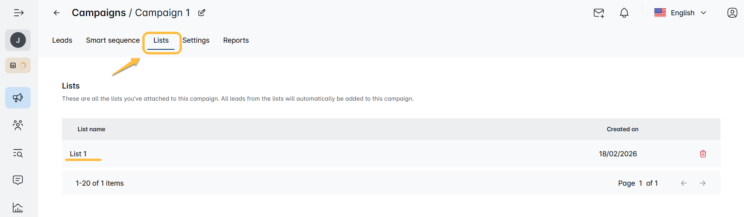Image resolution: width=744 pixels, height=217 pixels.
Task: Expand the English language dropdown
Action: (680, 13)
